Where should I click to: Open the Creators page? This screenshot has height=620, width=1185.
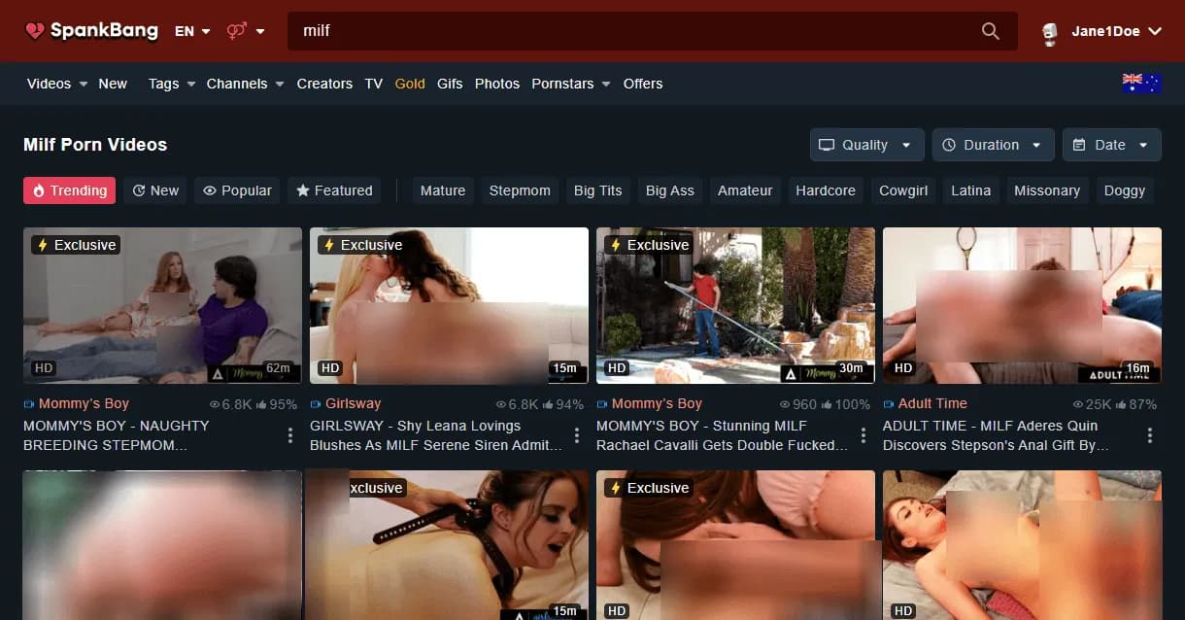tap(324, 84)
